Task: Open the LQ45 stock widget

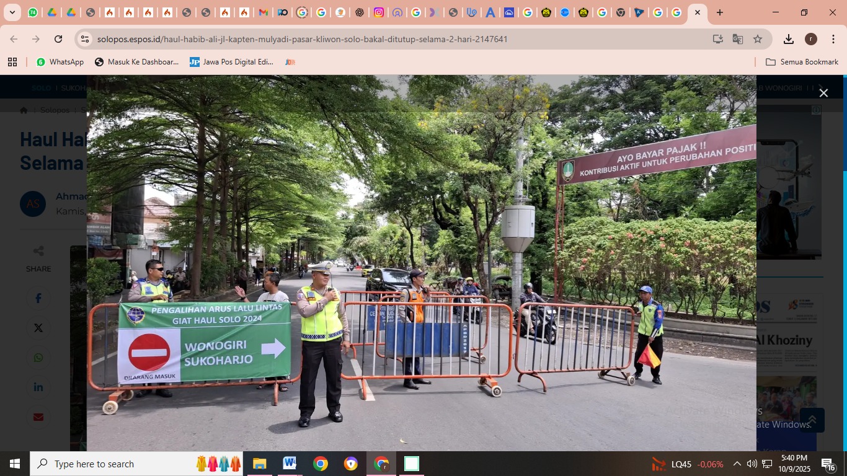Action: (688, 464)
